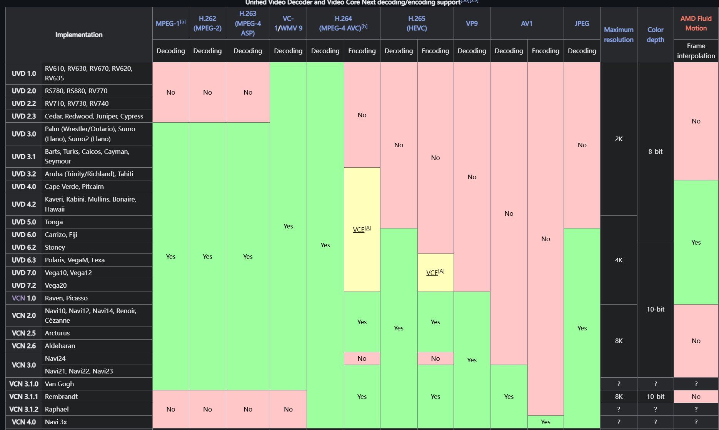Select the Stoney cell

click(97, 247)
